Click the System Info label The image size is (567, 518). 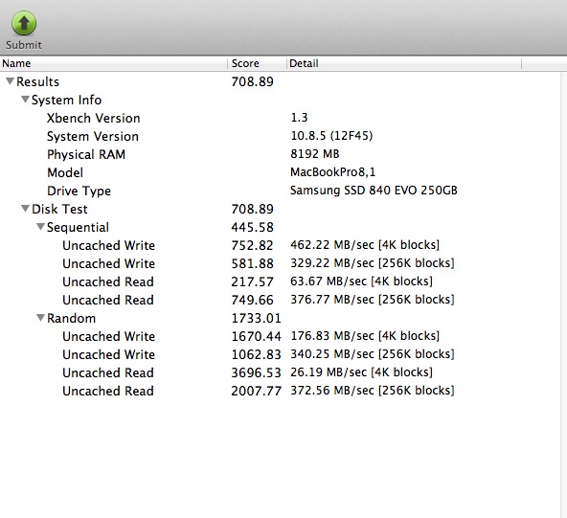(66, 100)
